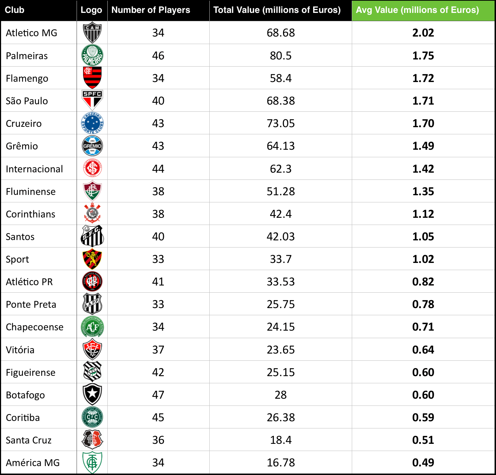Select the Grêmio club badge
This screenshot has height=475, width=496.
(92, 146)
